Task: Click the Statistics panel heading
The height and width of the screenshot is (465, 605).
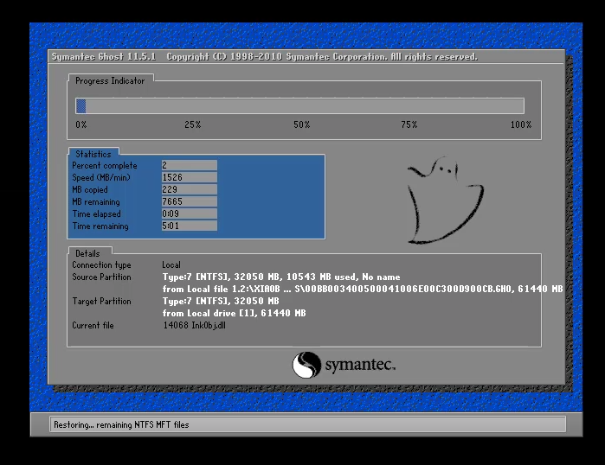Action: tap(93, 154)
